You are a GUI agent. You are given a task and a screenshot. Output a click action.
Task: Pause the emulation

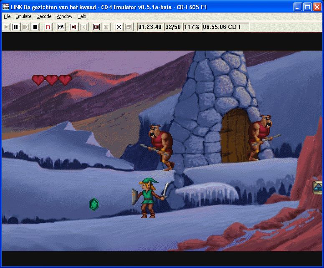[x=16, y=27]
